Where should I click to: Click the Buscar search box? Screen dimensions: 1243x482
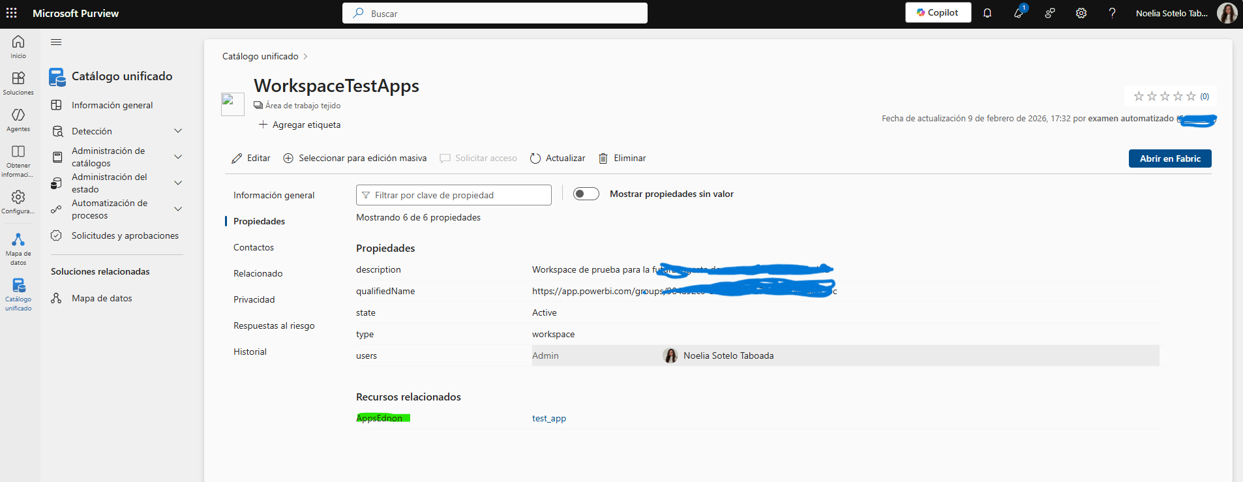click(495, 13)
